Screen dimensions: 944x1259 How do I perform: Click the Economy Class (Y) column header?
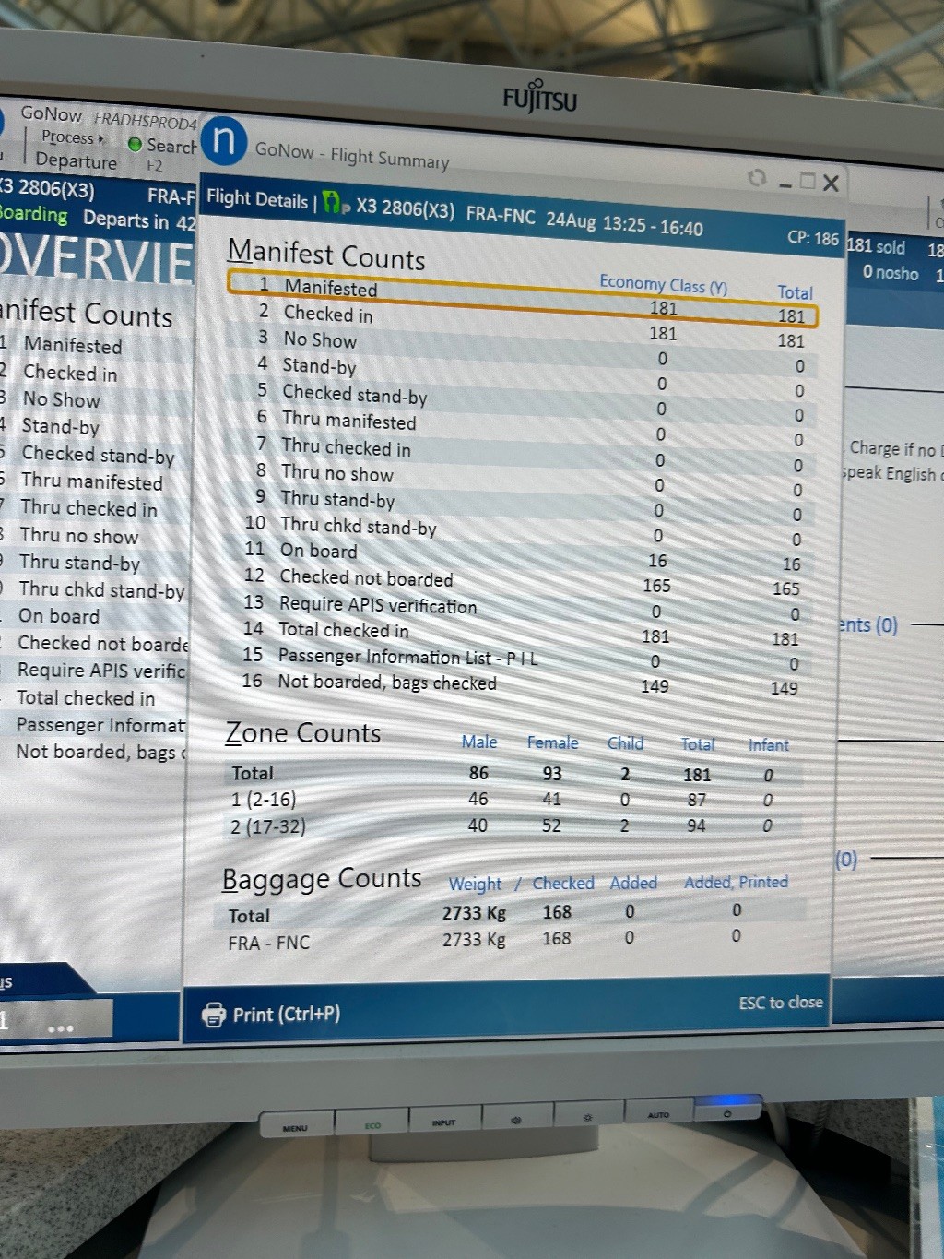coord(663,285)
